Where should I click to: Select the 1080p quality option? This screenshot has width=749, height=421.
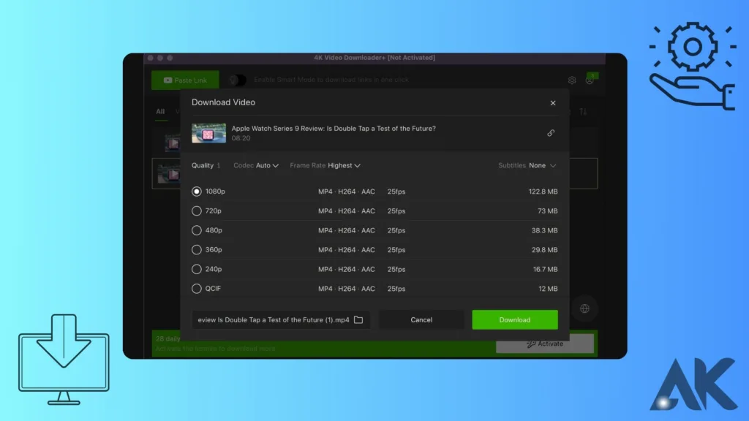[x=196, y=191]
